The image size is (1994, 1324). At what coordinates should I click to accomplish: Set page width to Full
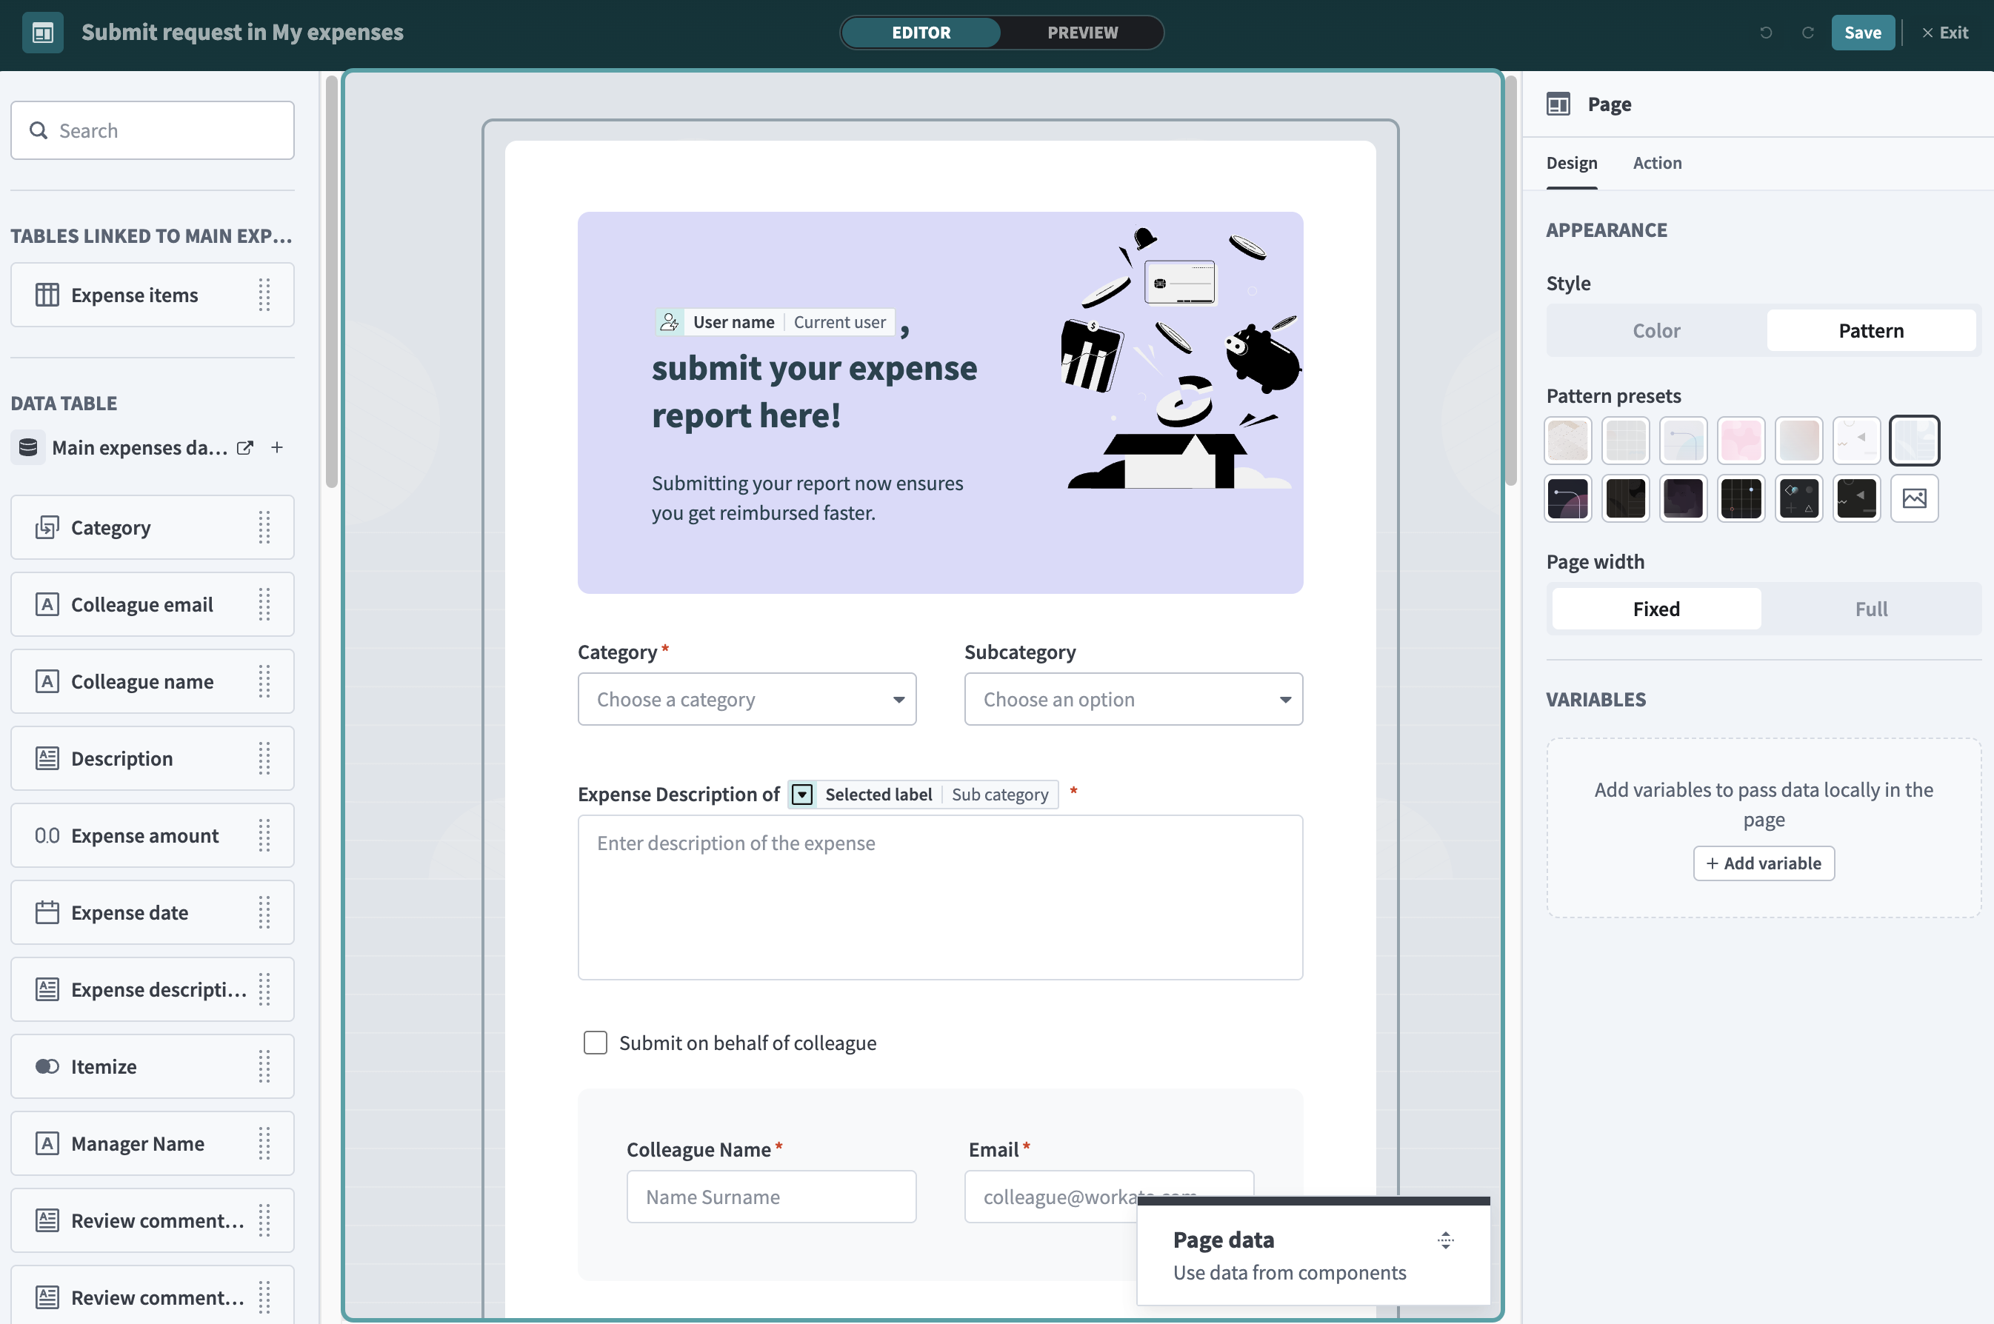click(1871, 609)
